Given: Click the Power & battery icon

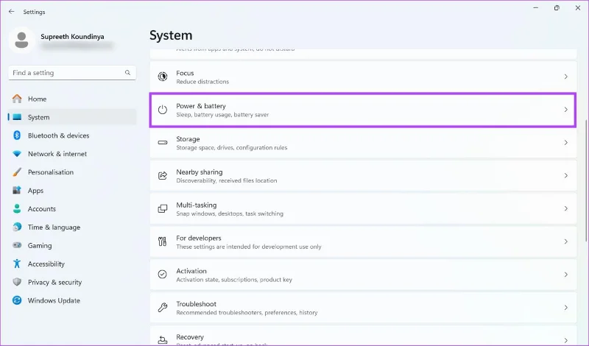Looking at the screenshot, I should [x=162, y=110].
